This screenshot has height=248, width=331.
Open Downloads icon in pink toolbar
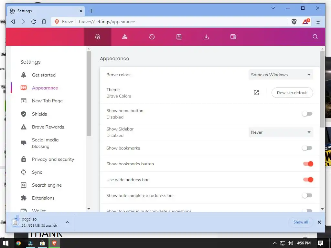[x=206, y=37]
